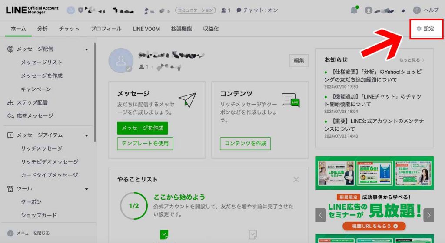The image size is (445, 243).
Task: Close the やることリスト panel
Action: pyautogui.click(x=296, y=179)
